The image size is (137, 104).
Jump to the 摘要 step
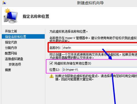[x=8, y=70]
